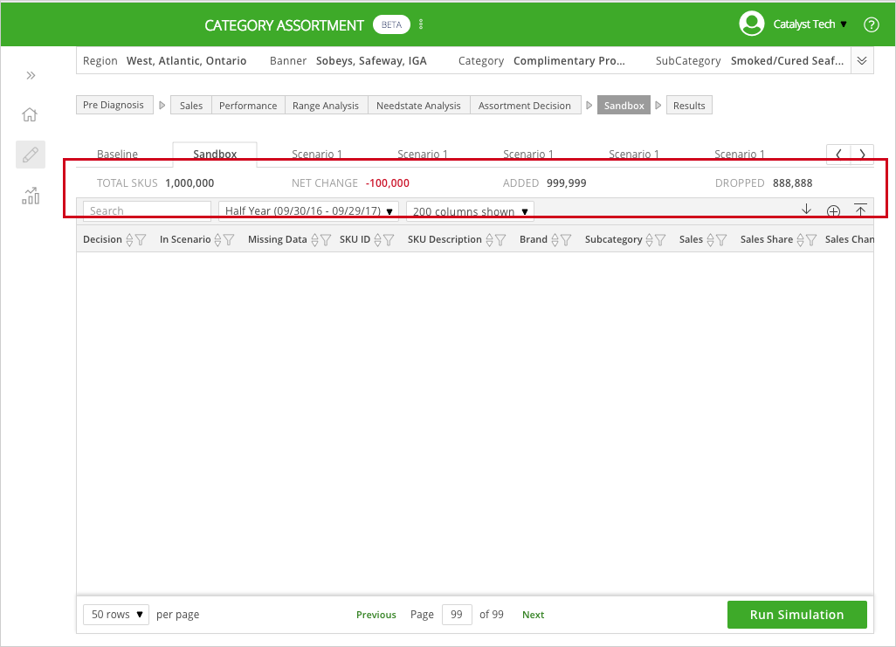Viewport: 896px width, 647px height.
Task: Sort the Subcategory column
Action: [649, 240]
